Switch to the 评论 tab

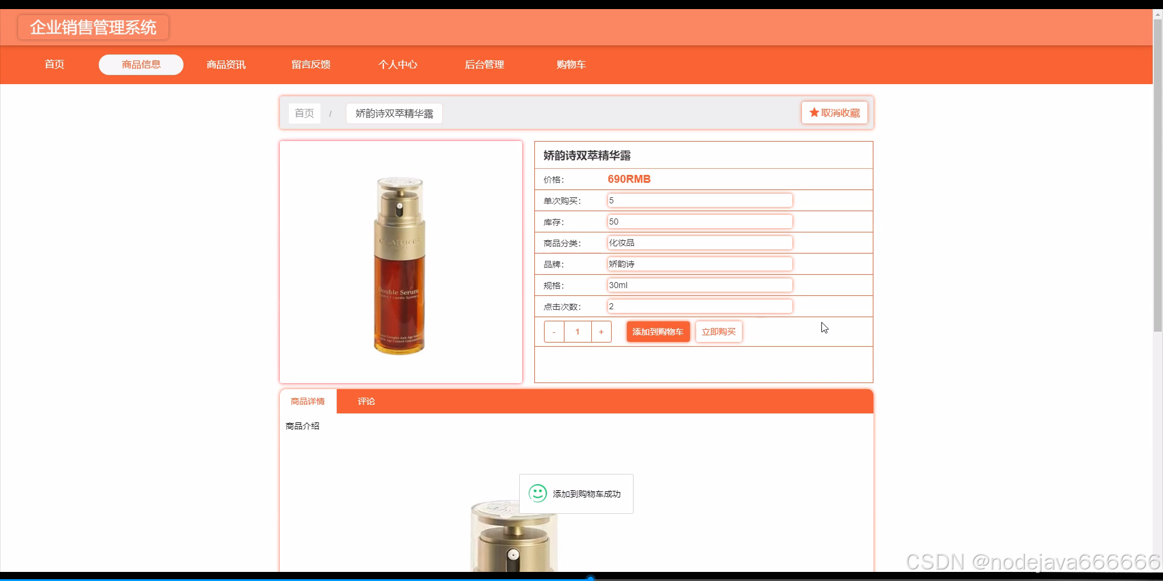pos(366,401)
